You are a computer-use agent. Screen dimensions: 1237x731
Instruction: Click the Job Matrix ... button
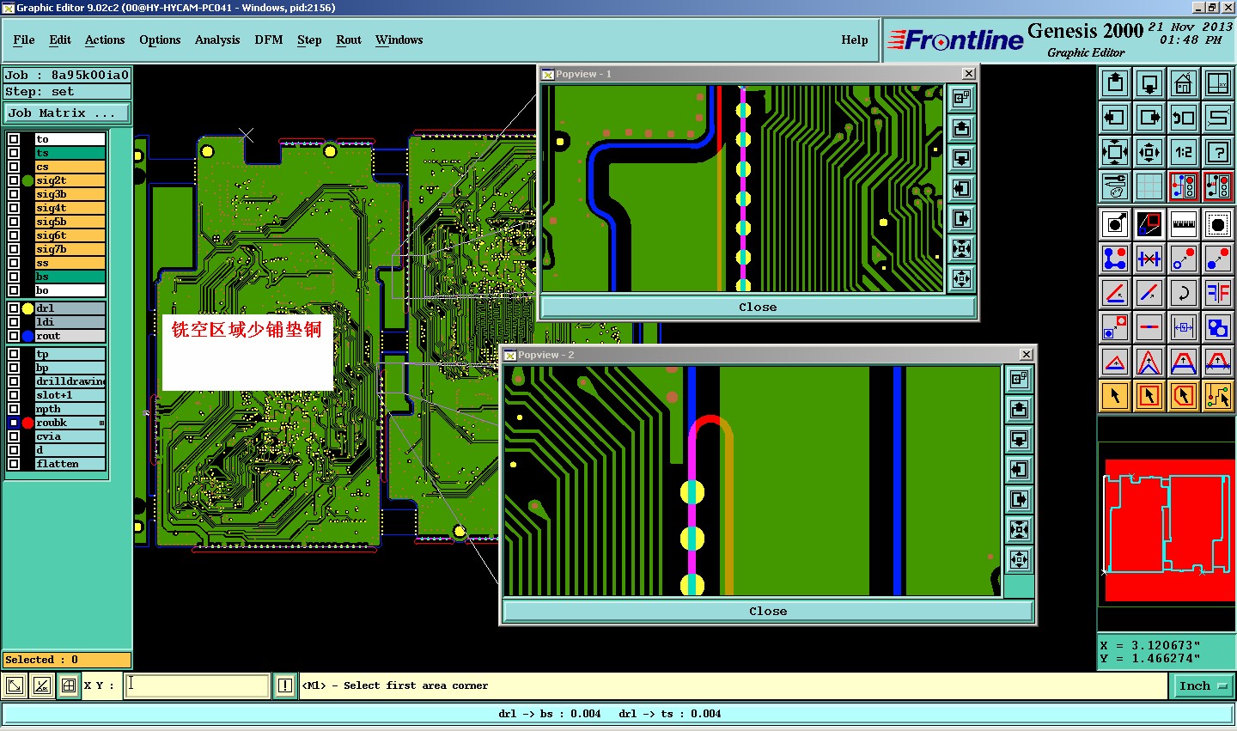(x=67, y=113)
